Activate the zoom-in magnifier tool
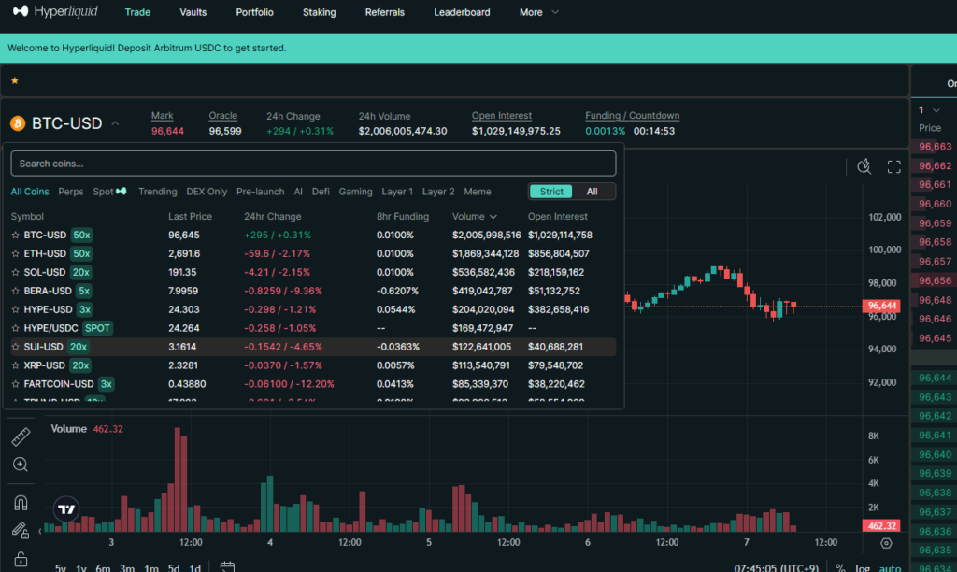Screen dimensions: 957x572 click(x=21, y=465)
